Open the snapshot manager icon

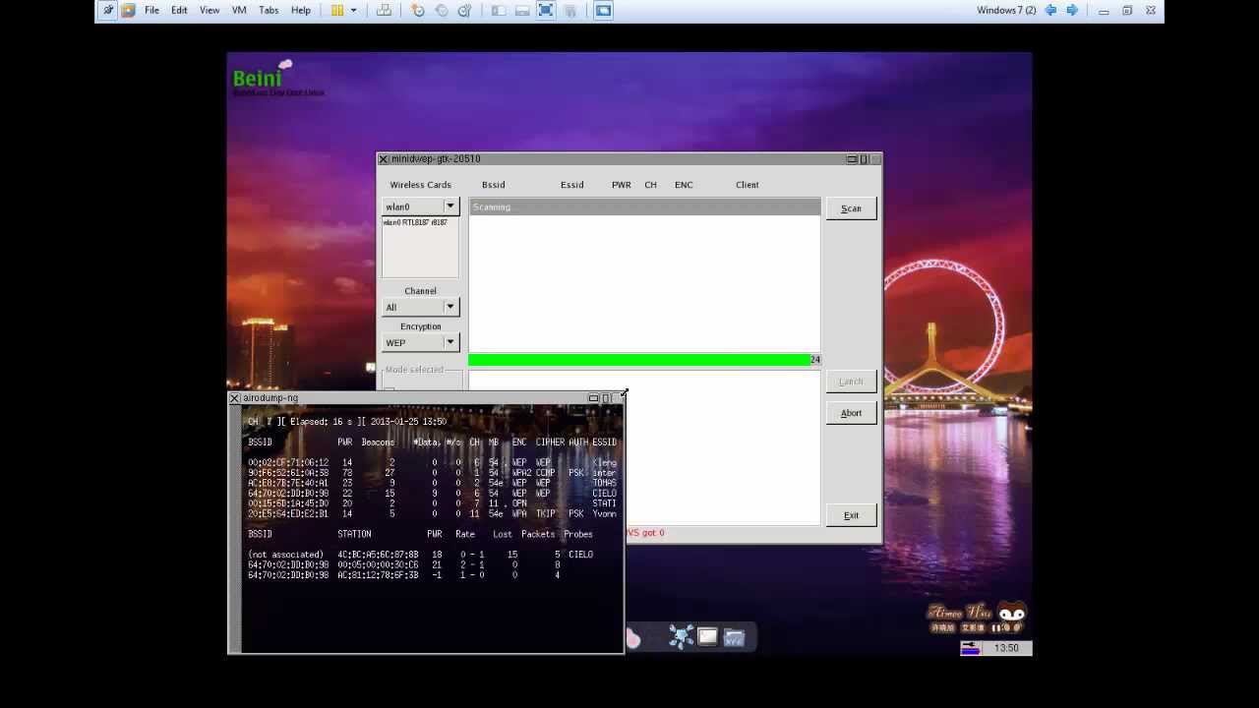coord(464,10)
